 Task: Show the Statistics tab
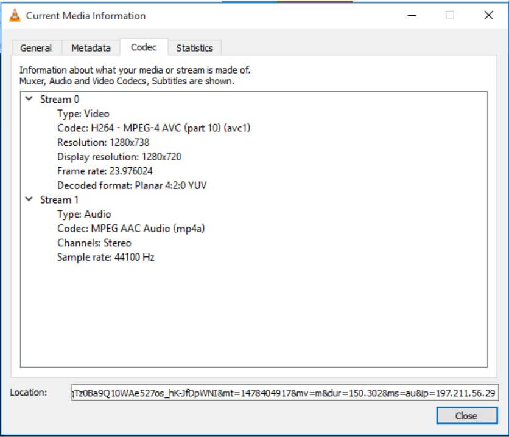194,48
